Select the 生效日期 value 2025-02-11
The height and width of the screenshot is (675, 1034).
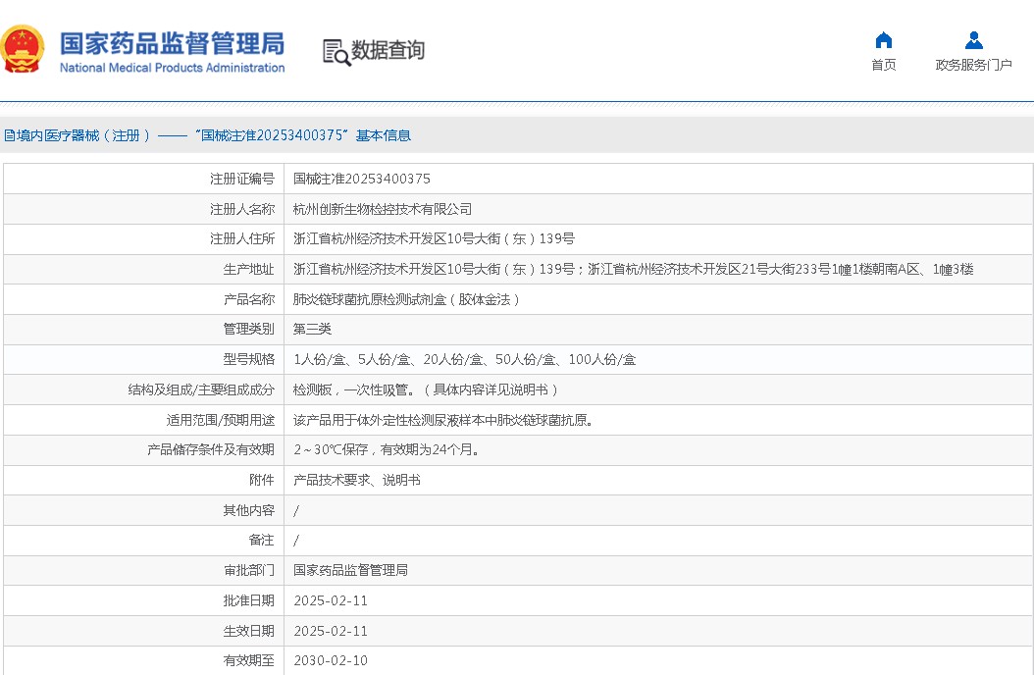tap(331, 631)
